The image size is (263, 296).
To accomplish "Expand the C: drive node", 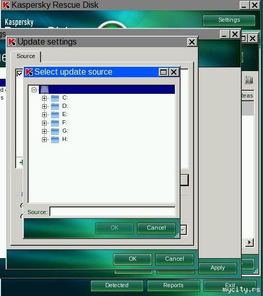I will coord(44,98).
